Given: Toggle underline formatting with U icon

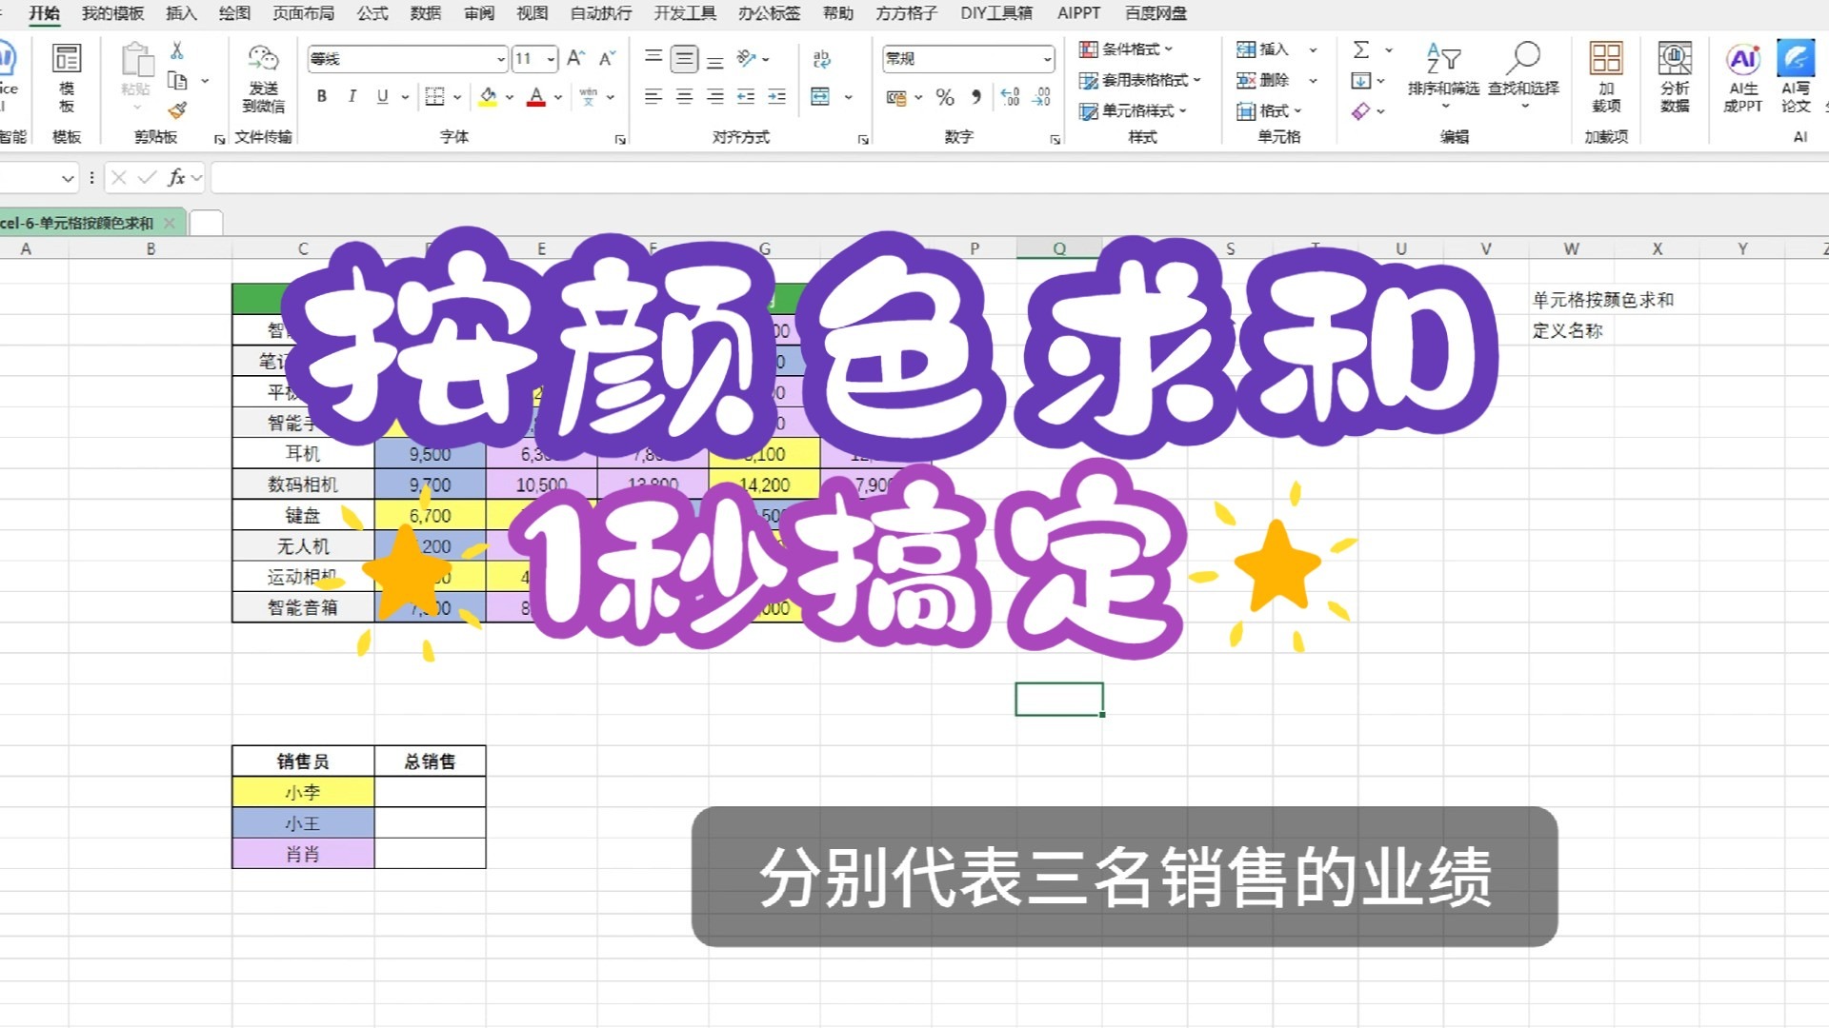Looking at the screenshot, I should (380, 96).
